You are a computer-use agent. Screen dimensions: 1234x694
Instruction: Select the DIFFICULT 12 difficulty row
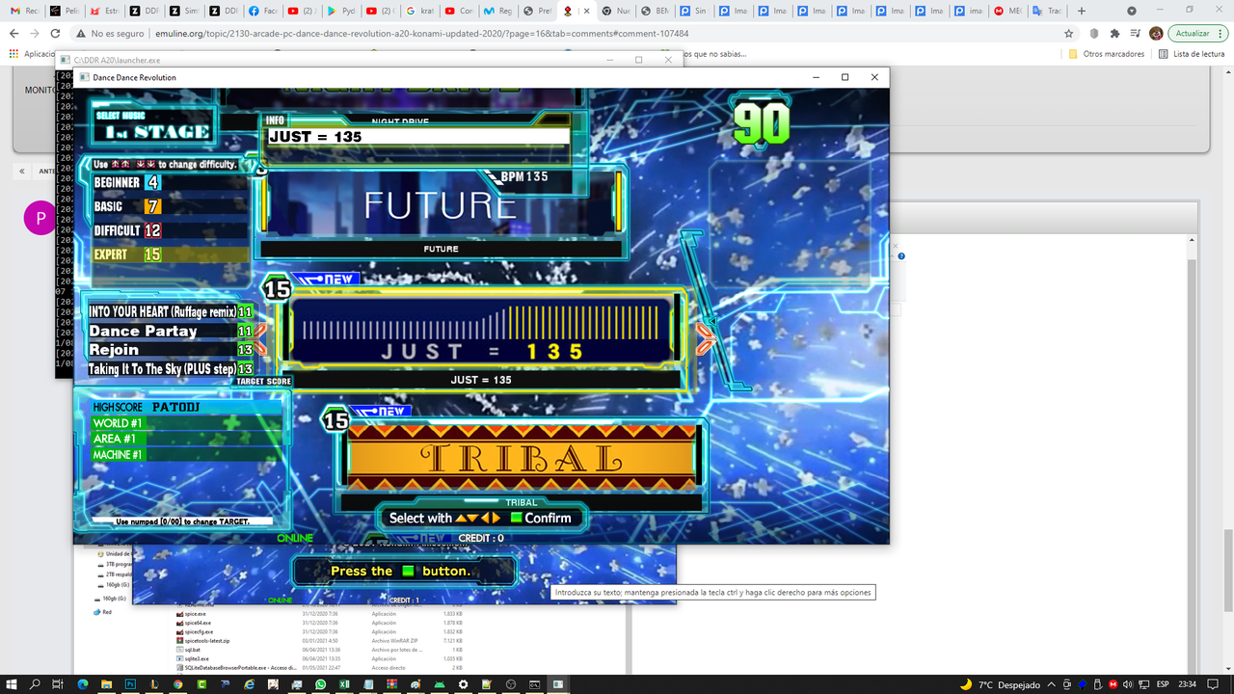coord(170,230)
